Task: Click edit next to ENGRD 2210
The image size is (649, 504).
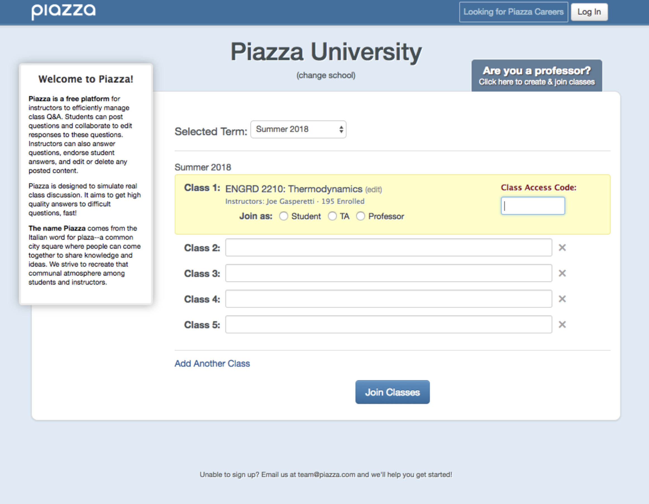Action: (x=374, y=190)
